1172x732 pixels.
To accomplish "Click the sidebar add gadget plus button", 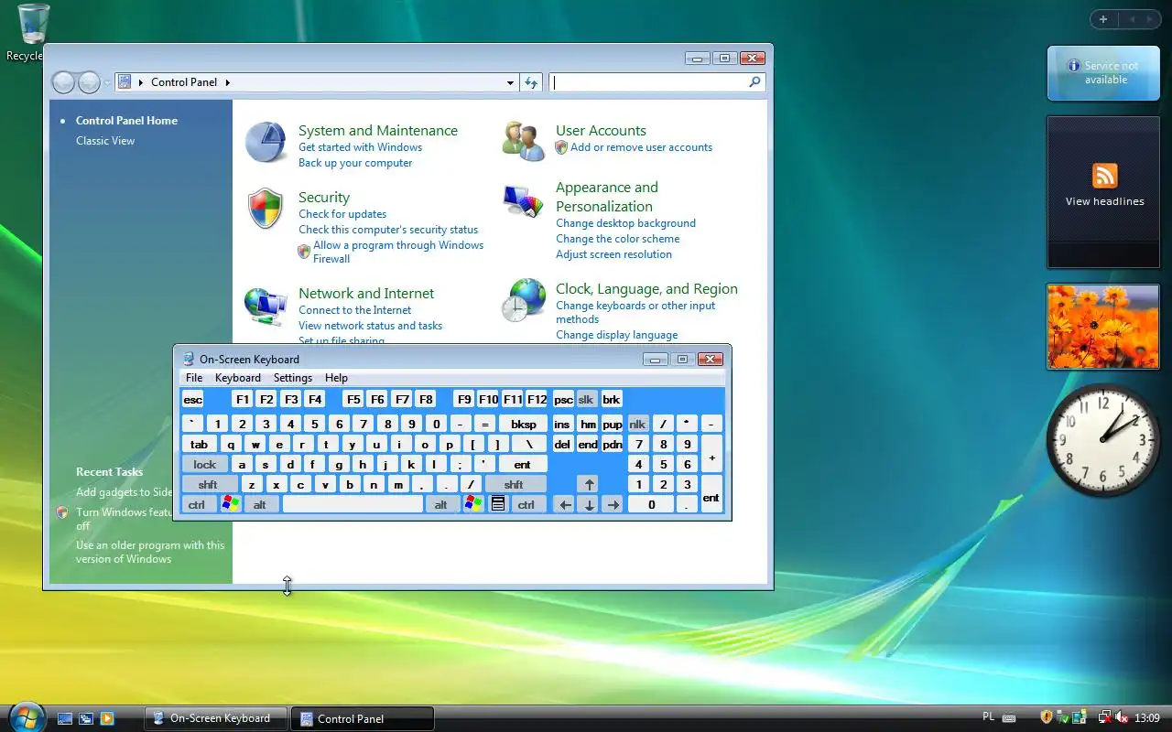I will (1103, 19).
